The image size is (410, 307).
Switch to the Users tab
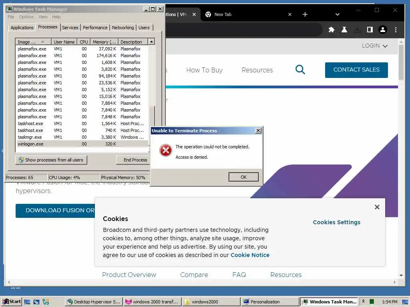click(144, 28)
